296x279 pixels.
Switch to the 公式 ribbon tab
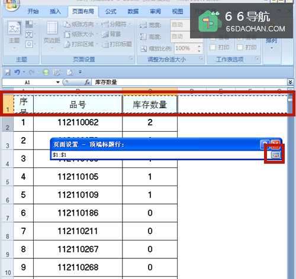tap(111, 12)
